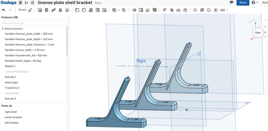Click the blue Share button

243,3
